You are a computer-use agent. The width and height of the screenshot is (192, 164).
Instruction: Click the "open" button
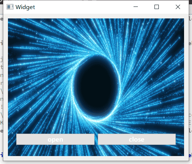coord(55,139)
